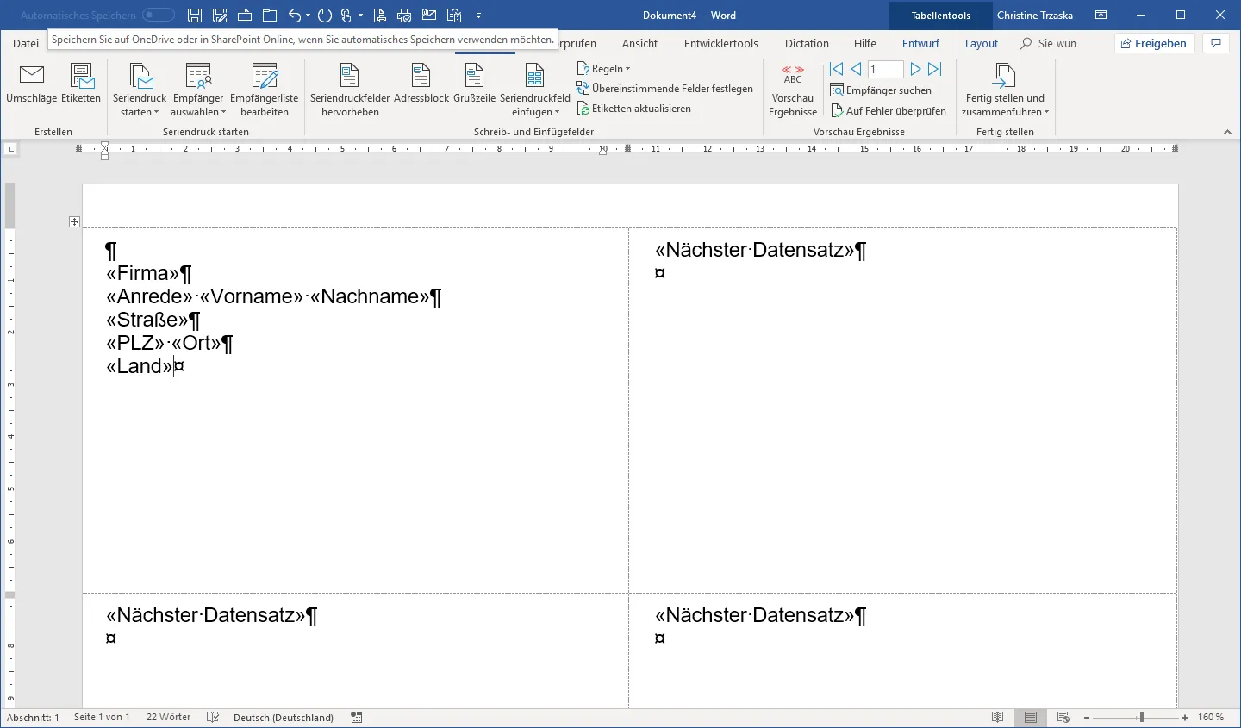Jump to the last record
This screenshot has width=1241, height=728.
(935, 69)
